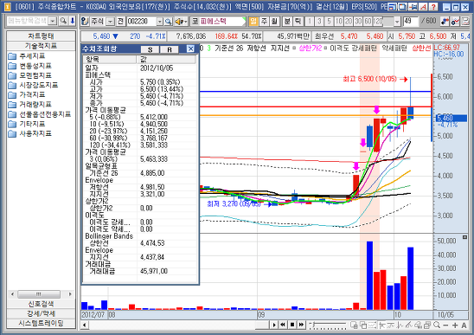Open the 시스템트레이딩 tab
The width and height of the screenshot is (474, 335).
pos(42,323)
